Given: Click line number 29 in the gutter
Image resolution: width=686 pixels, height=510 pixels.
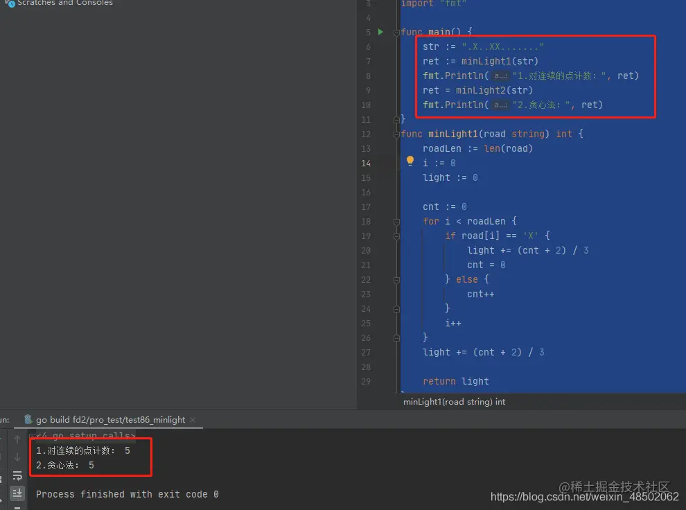Looking at the screenshot, I should (x=366, y=381).
